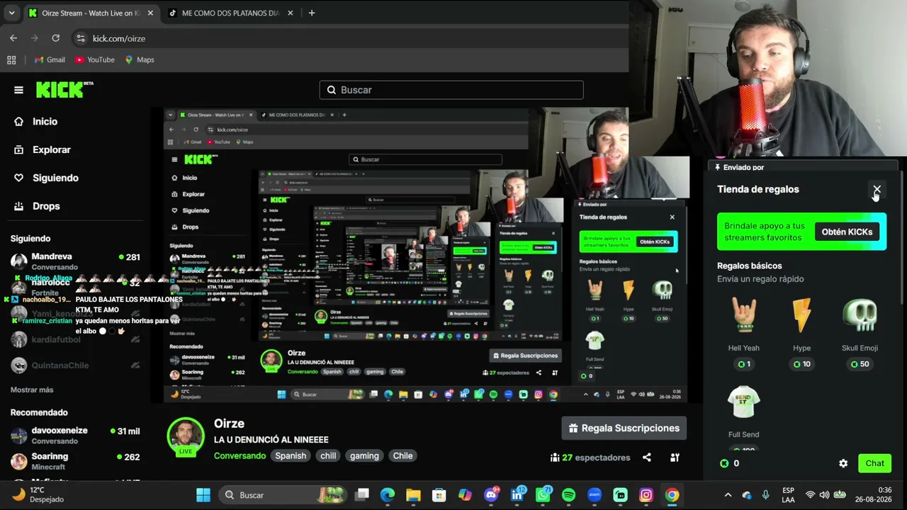
Task: Open the Windows Start menu
Action: coord(203,495)
